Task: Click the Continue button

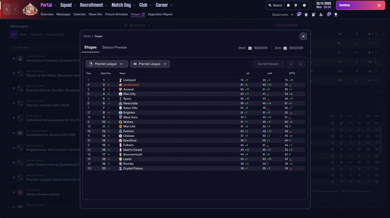Action: (x=360, y=5)
